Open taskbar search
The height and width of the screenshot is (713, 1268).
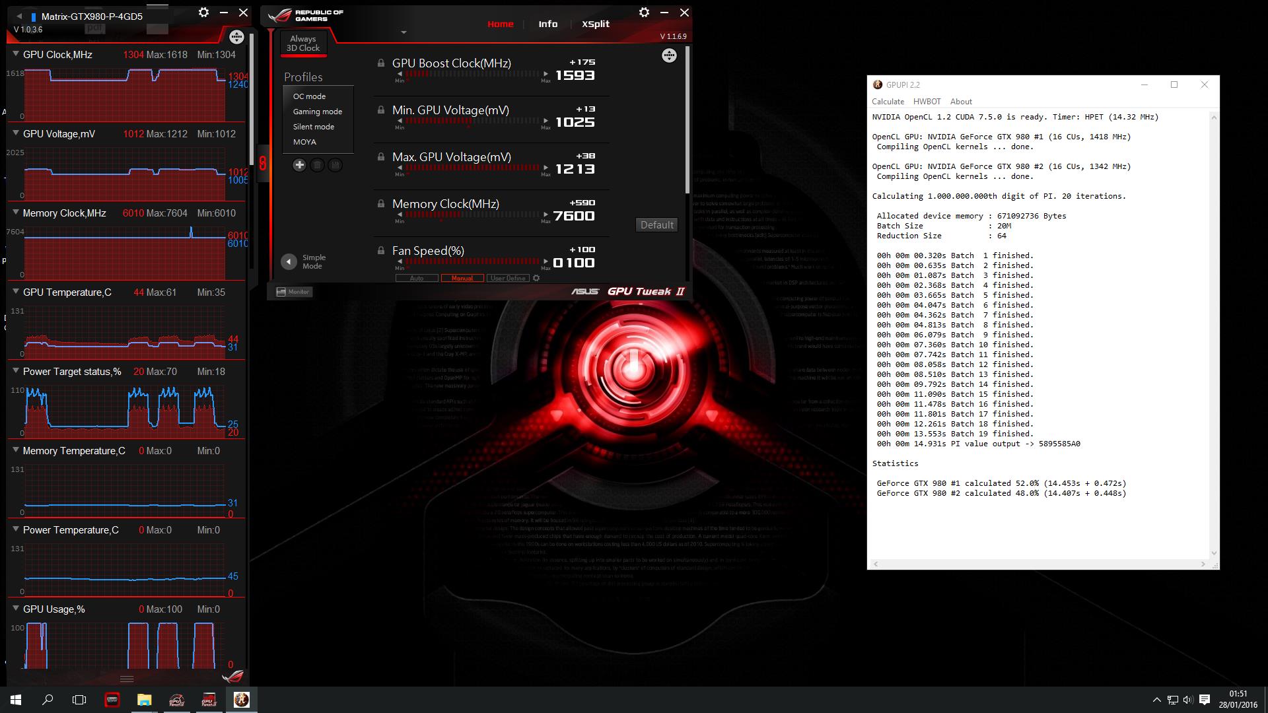pos(48,700)
